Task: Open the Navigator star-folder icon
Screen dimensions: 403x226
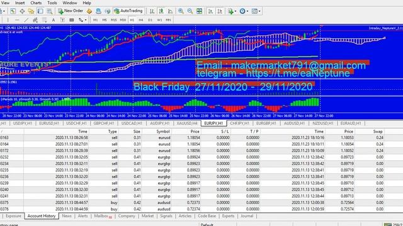Action: pyautogui.click(x=31, y=11)
